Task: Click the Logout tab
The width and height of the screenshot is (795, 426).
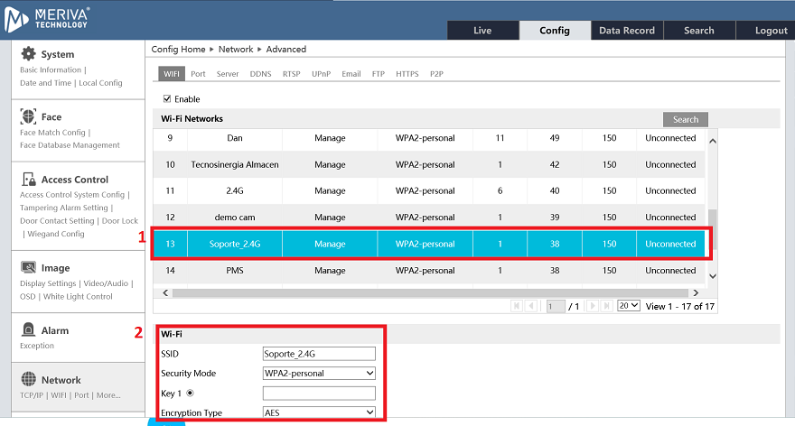Action: [771, 31]
